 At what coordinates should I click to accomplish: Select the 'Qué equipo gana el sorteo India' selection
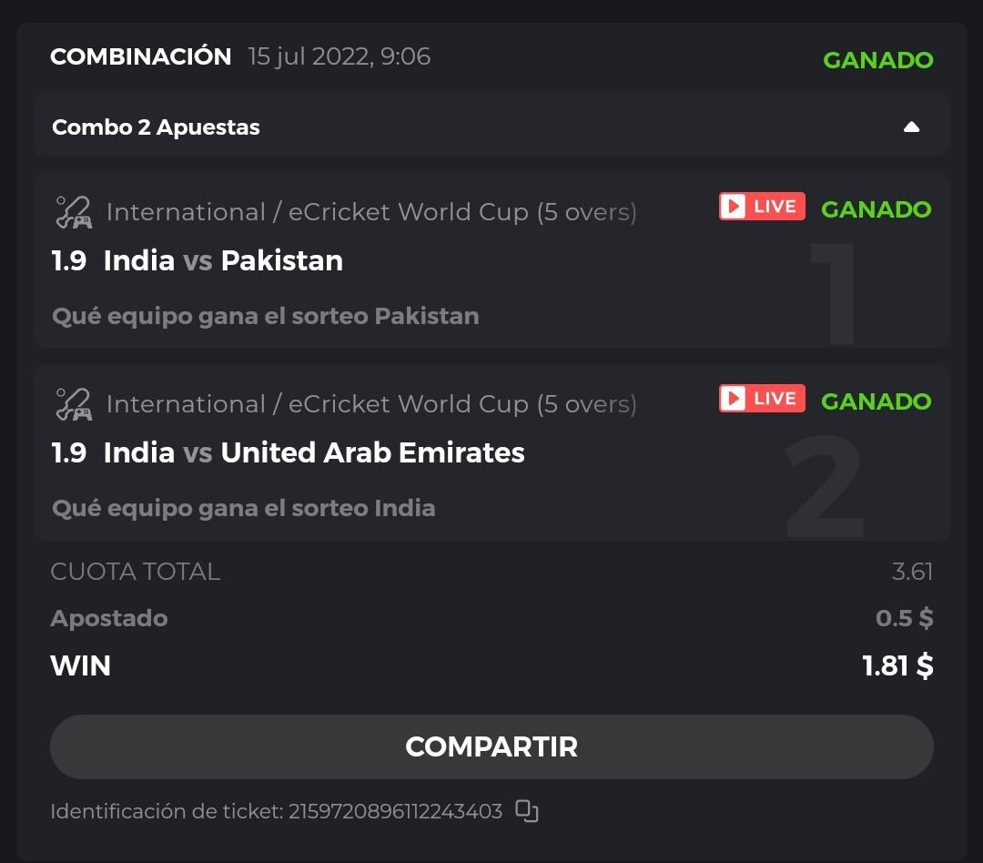coord(243,508)
